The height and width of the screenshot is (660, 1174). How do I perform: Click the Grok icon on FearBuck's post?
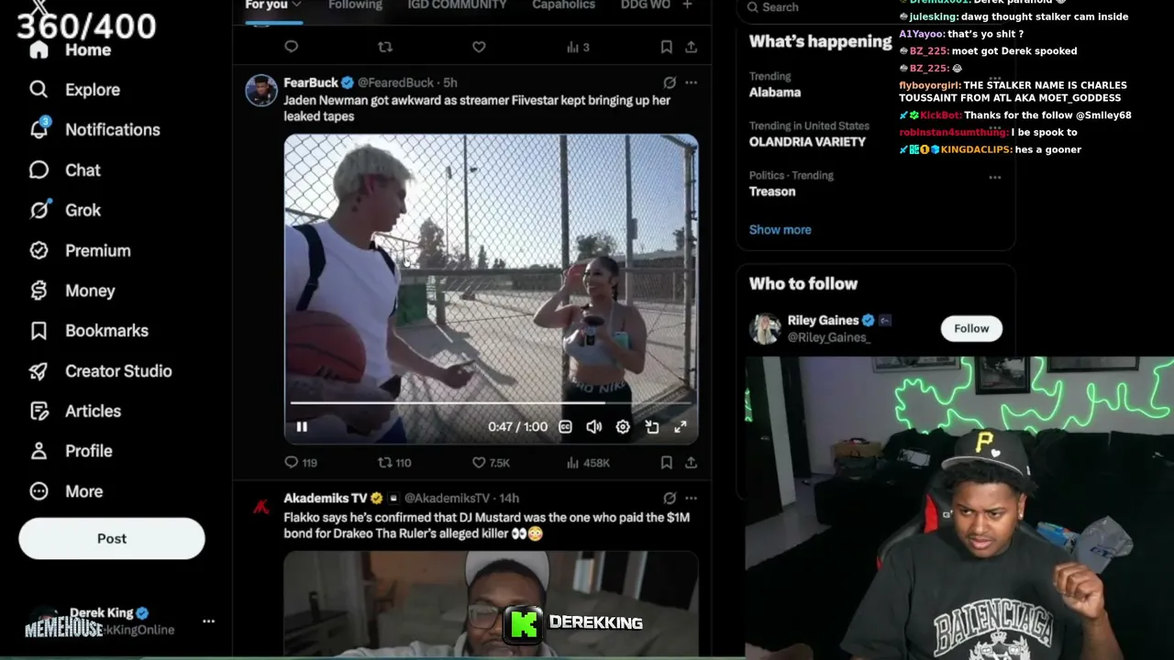click(x=670, y=82)
